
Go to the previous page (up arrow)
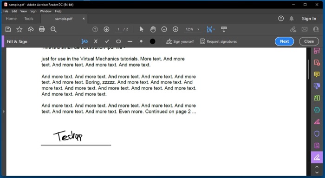click(x=95, y=29)
